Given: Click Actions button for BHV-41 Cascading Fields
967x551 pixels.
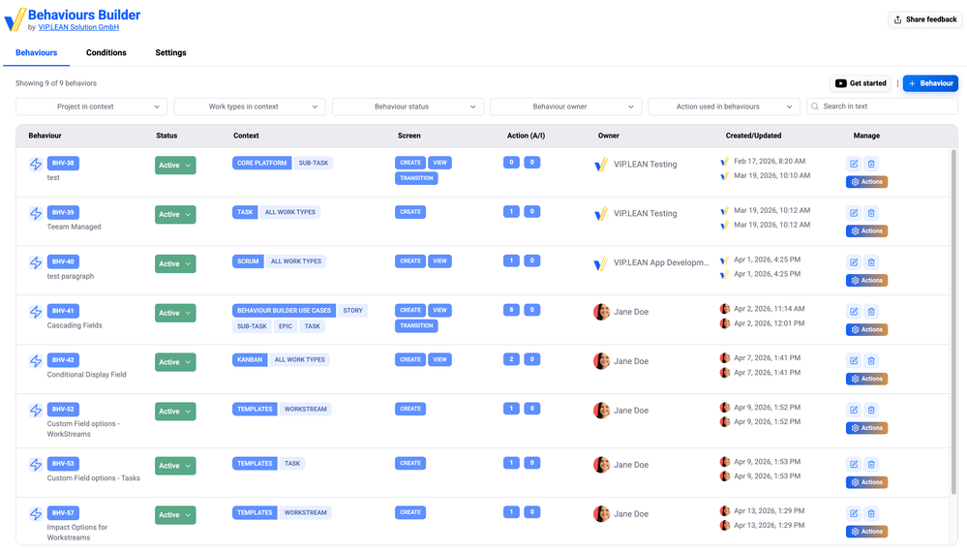Looking at the screenshot, I should [866, 329].
